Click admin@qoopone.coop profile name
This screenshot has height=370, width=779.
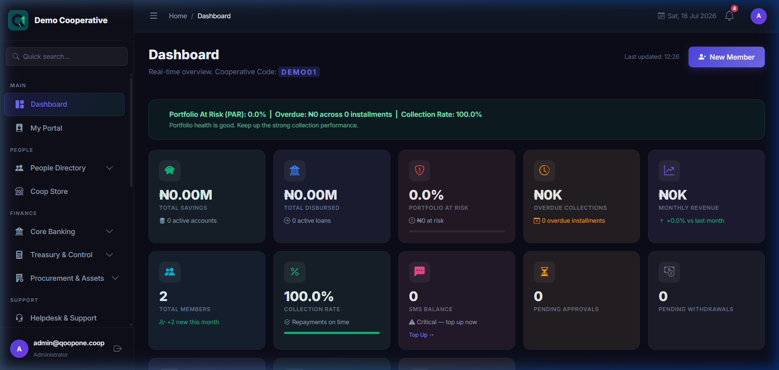click(x=69, y=343)
